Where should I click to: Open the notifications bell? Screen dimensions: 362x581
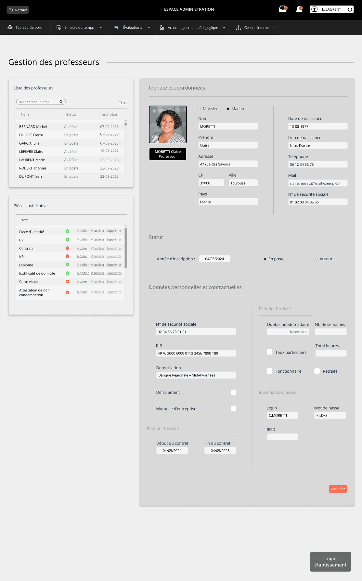(x=299, y=9)
